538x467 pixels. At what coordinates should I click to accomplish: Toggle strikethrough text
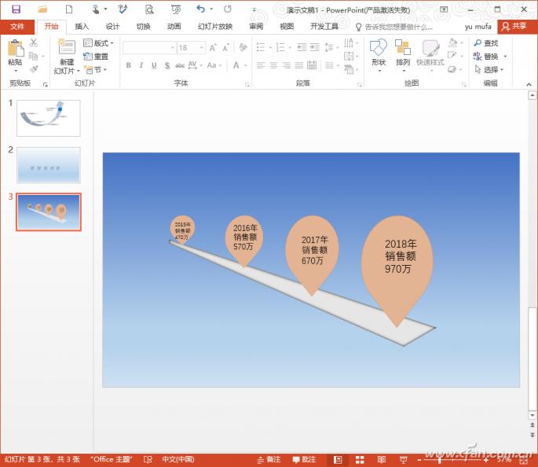click(x=180, y=65)
